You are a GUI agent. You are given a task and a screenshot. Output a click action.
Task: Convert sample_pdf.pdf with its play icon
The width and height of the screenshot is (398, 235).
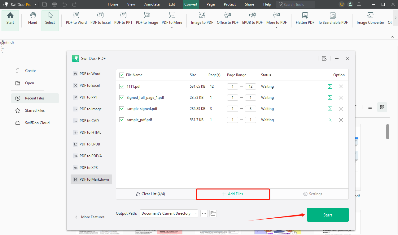point(330,120)
